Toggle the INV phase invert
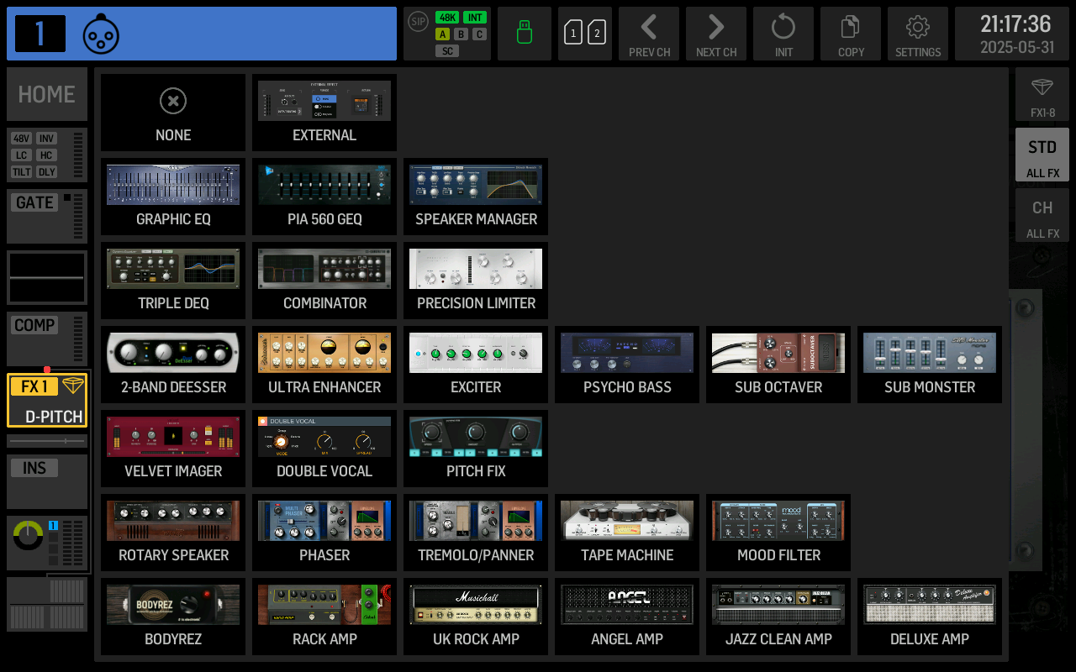 point(46,139)
